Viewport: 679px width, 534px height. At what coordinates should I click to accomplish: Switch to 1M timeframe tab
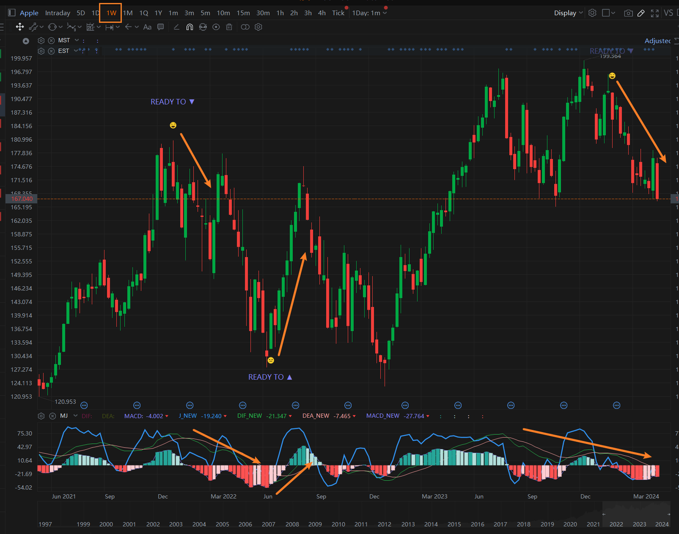(128, 13)
